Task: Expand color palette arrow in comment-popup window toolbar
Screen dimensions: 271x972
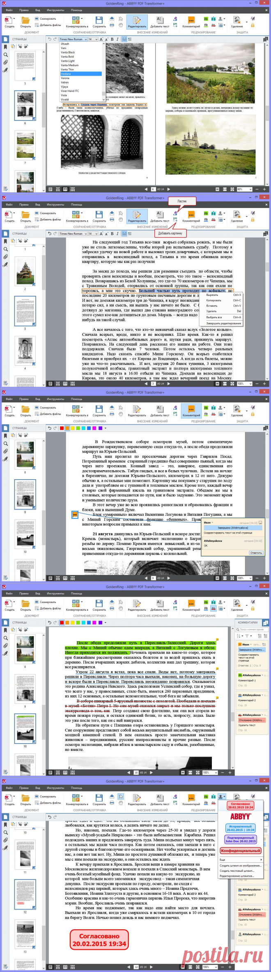Action: [106, 428]
